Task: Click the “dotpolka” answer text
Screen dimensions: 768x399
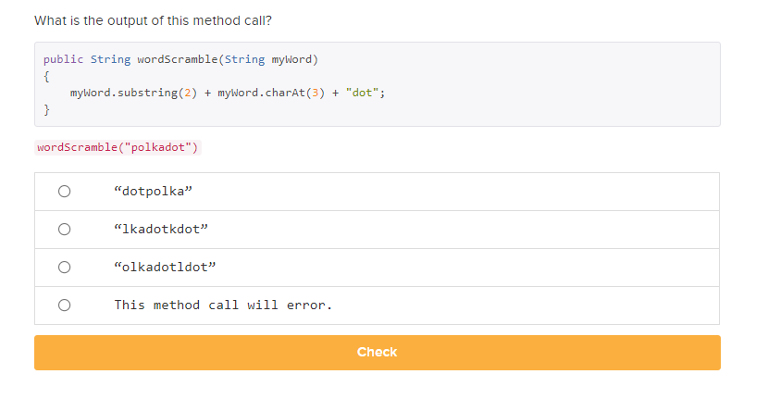Action: tap(153, 191)
